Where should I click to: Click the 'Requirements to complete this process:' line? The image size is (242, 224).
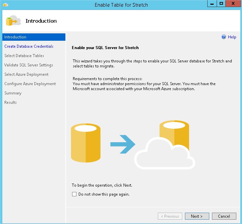click(107, 79)
